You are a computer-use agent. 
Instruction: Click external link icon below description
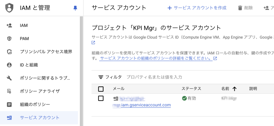point(93,43)
